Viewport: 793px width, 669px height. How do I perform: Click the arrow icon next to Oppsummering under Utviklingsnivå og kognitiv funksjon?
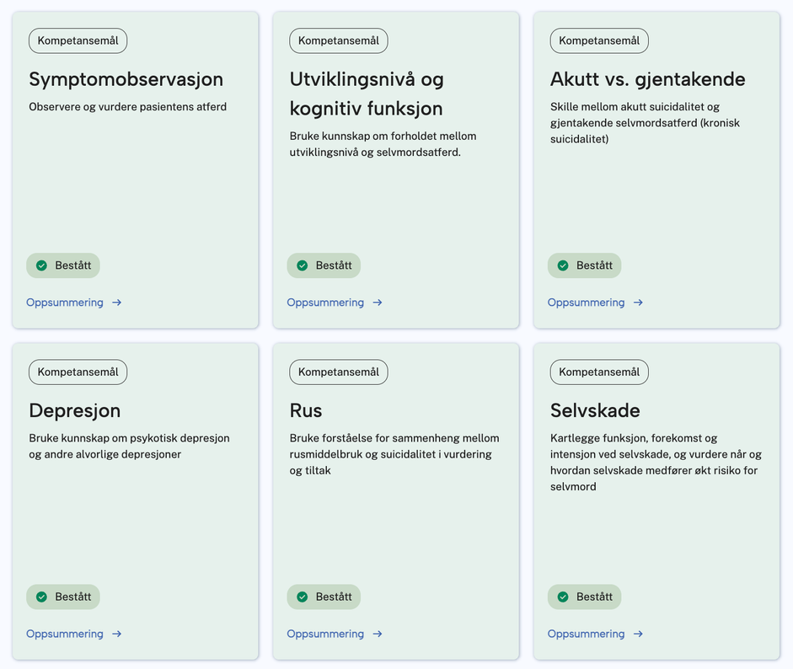point(378,302)
